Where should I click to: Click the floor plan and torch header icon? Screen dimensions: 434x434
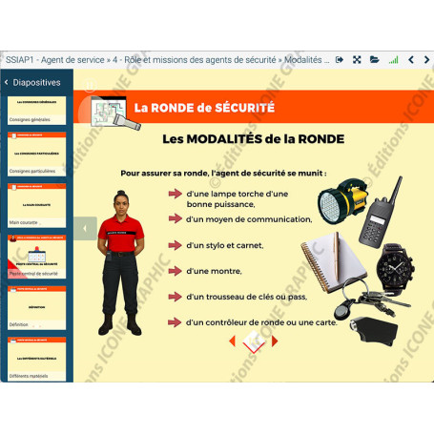115,113
